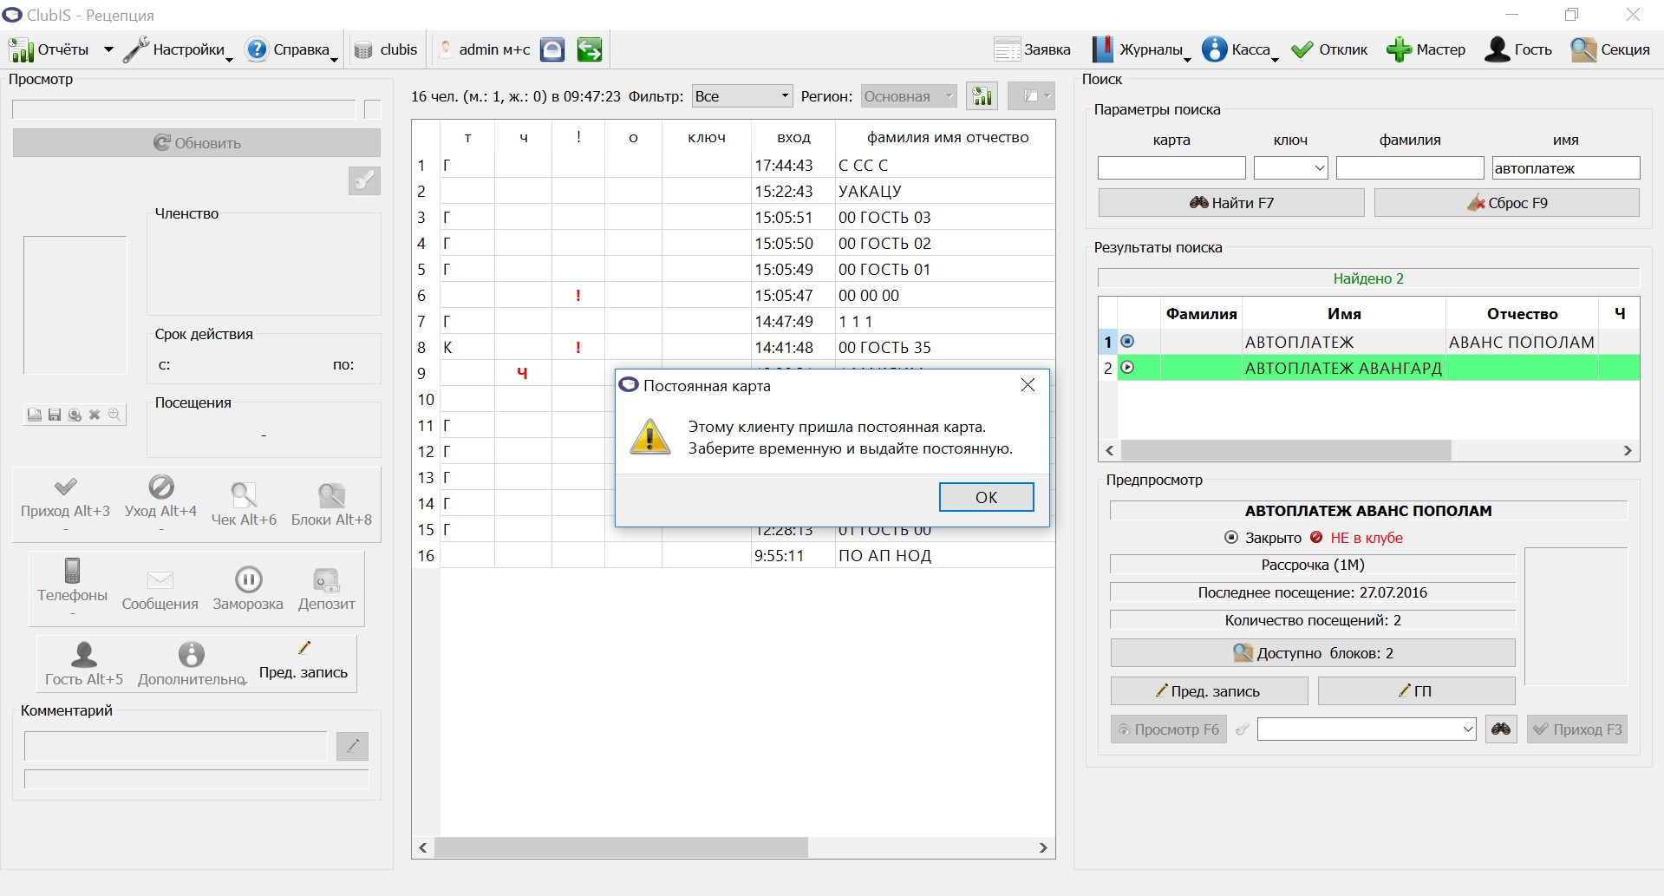Click the pencil edit icon beside Комментарий field

coord(352,746)
